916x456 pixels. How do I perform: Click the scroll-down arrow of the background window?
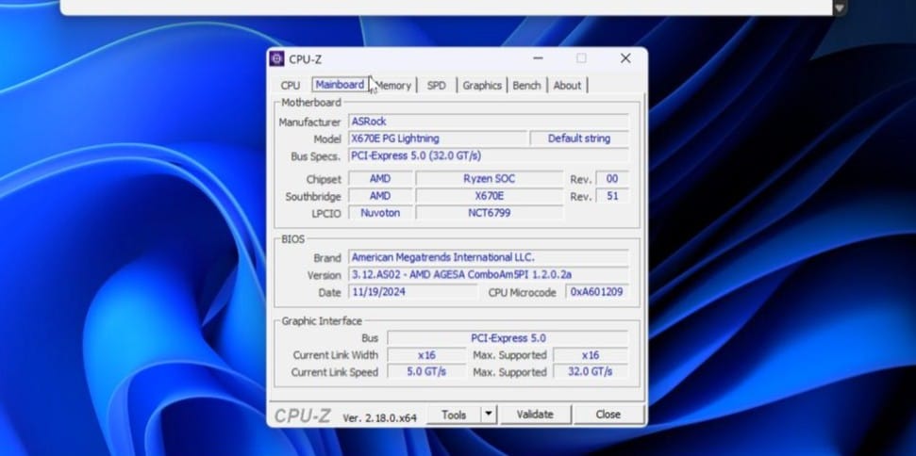click(x=840, y=8)
